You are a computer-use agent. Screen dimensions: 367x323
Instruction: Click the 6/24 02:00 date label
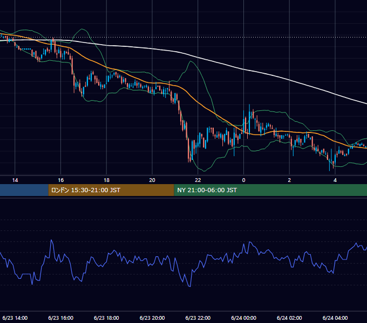(289, 318)
